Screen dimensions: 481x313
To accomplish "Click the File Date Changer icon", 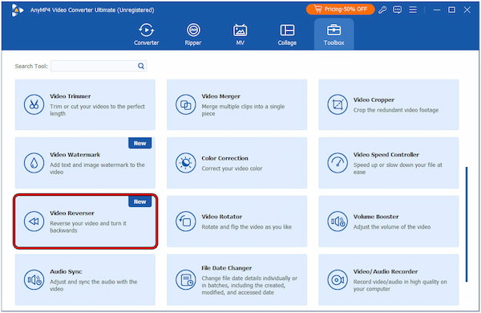I will click(x=186, y=279).
